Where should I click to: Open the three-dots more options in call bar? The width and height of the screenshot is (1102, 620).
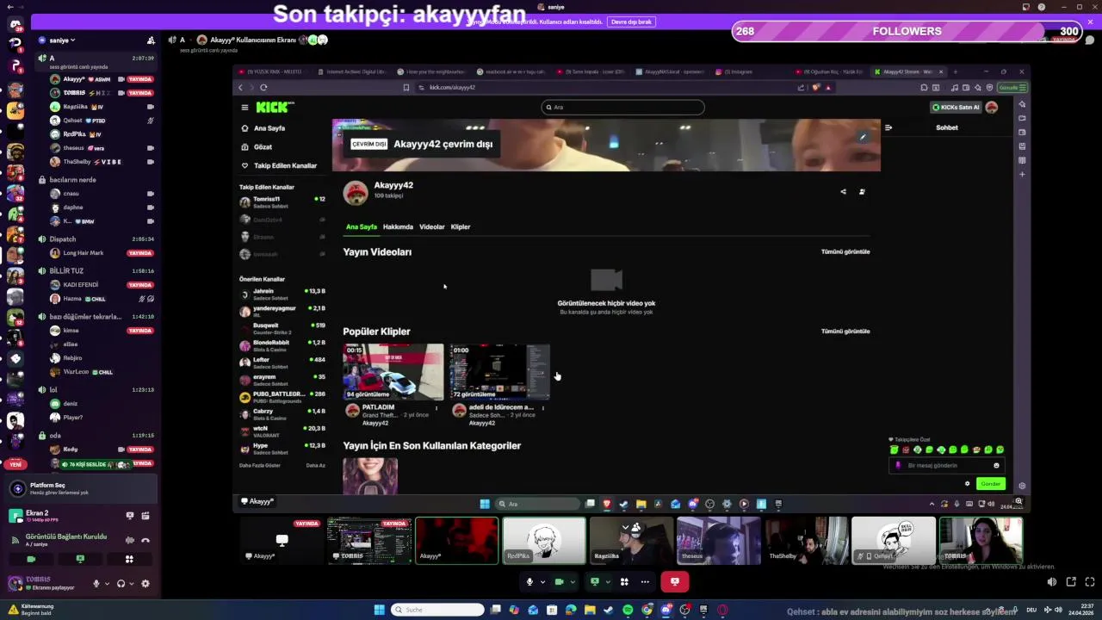click(644, 582)
